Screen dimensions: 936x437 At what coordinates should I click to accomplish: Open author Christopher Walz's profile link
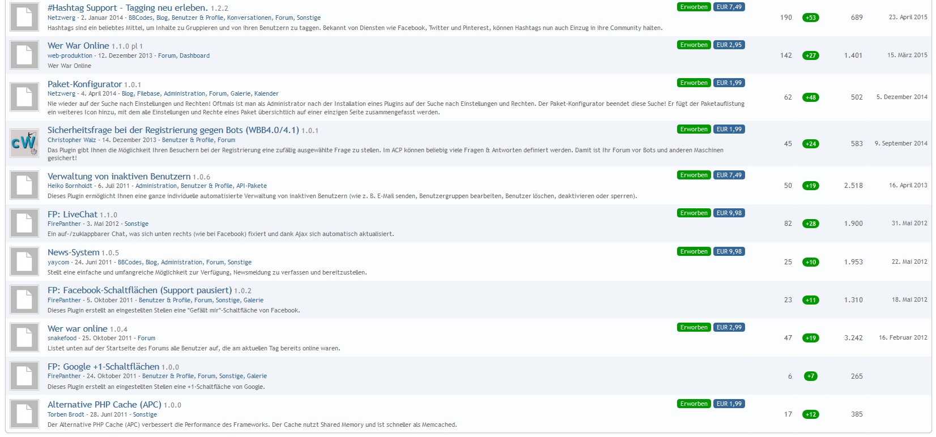pos(71,140)
